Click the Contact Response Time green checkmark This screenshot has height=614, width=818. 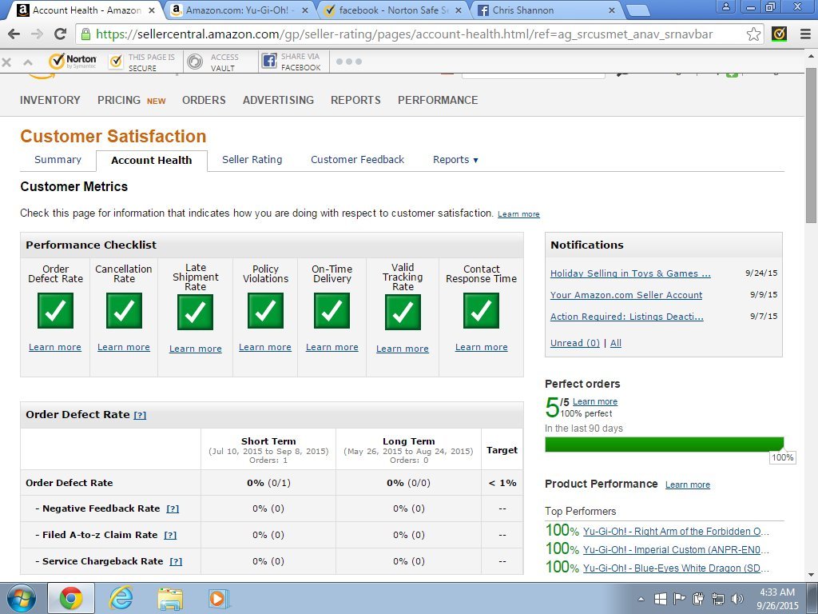coord(481,311)
